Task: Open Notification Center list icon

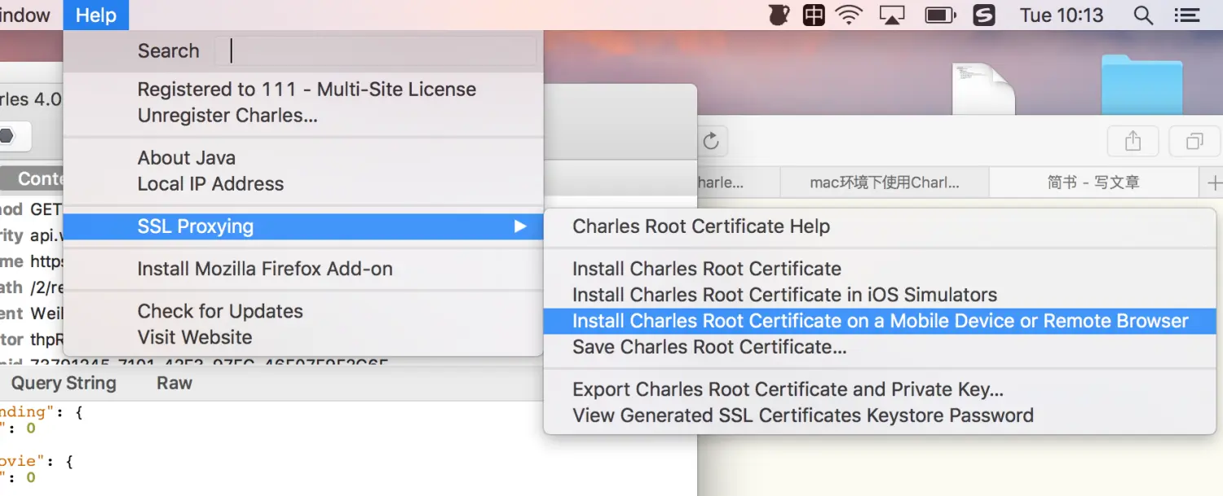Action: (1186, 15)
